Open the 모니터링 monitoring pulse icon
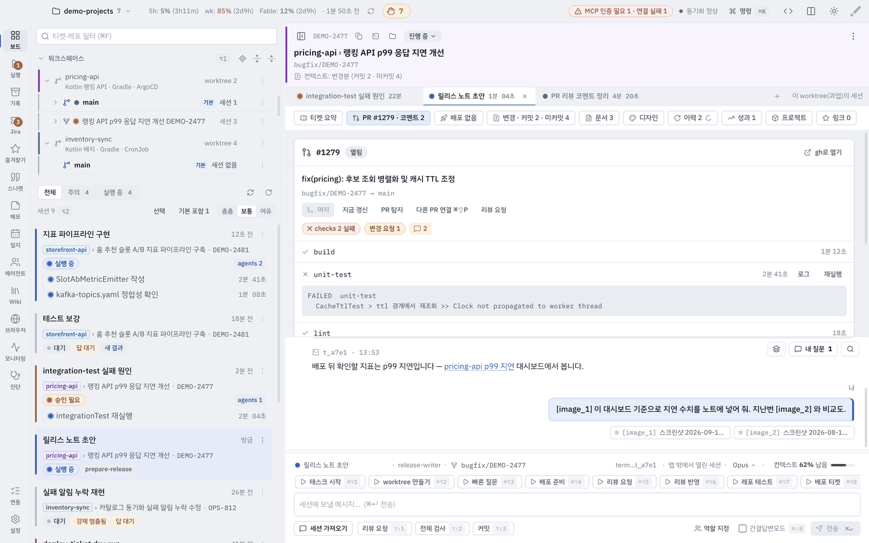The width and height of the screenshot is (869, 543). (15, 352)
